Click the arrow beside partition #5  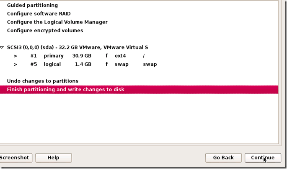coord(15,64)
